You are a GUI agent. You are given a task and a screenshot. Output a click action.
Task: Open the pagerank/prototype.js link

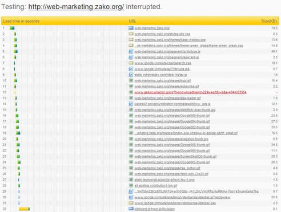pos(167,51)
